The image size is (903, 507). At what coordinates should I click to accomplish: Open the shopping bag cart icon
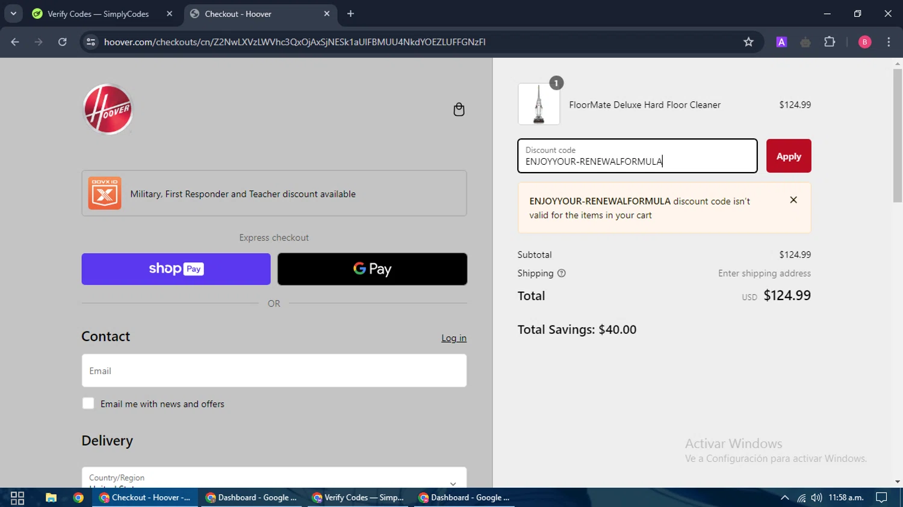[459, 109]
